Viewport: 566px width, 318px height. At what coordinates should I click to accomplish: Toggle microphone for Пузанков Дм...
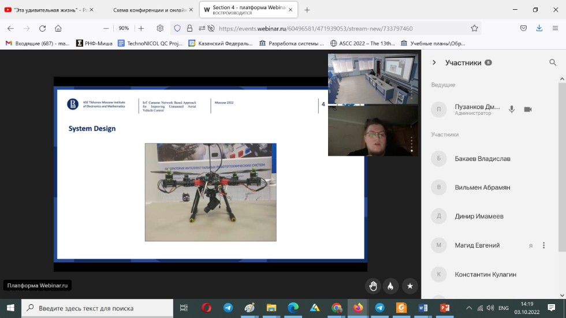[511, 109]
